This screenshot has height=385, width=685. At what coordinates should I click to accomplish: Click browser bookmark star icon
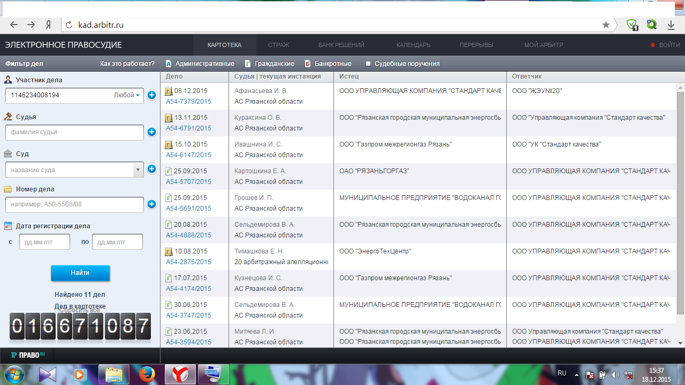pos(606,25)
